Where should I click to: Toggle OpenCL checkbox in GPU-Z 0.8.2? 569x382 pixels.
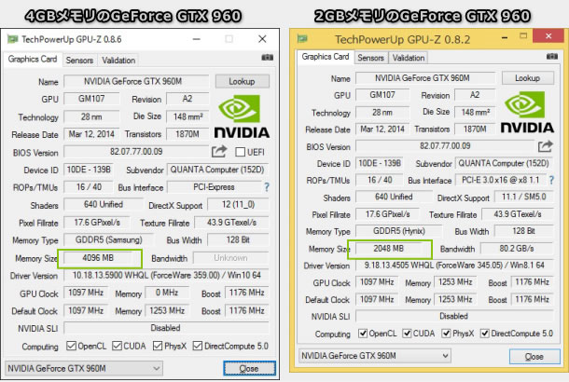[363, 333]
